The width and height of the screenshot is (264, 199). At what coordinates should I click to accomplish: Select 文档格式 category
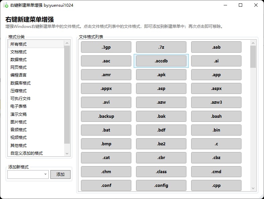(x=36, y=52)
